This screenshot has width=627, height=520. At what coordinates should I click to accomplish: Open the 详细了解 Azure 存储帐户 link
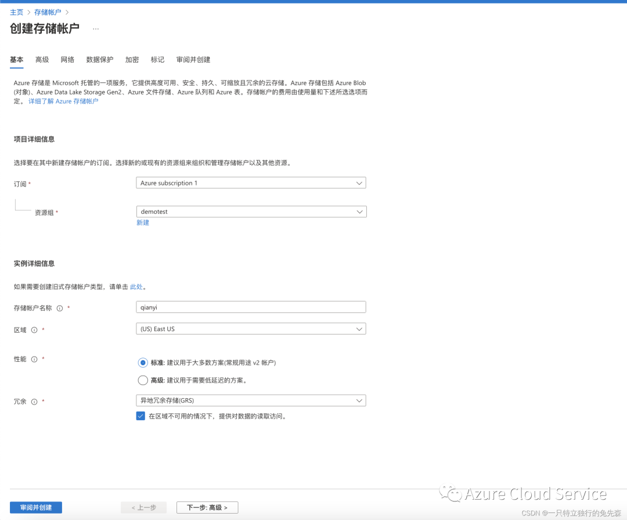point(63,101)
